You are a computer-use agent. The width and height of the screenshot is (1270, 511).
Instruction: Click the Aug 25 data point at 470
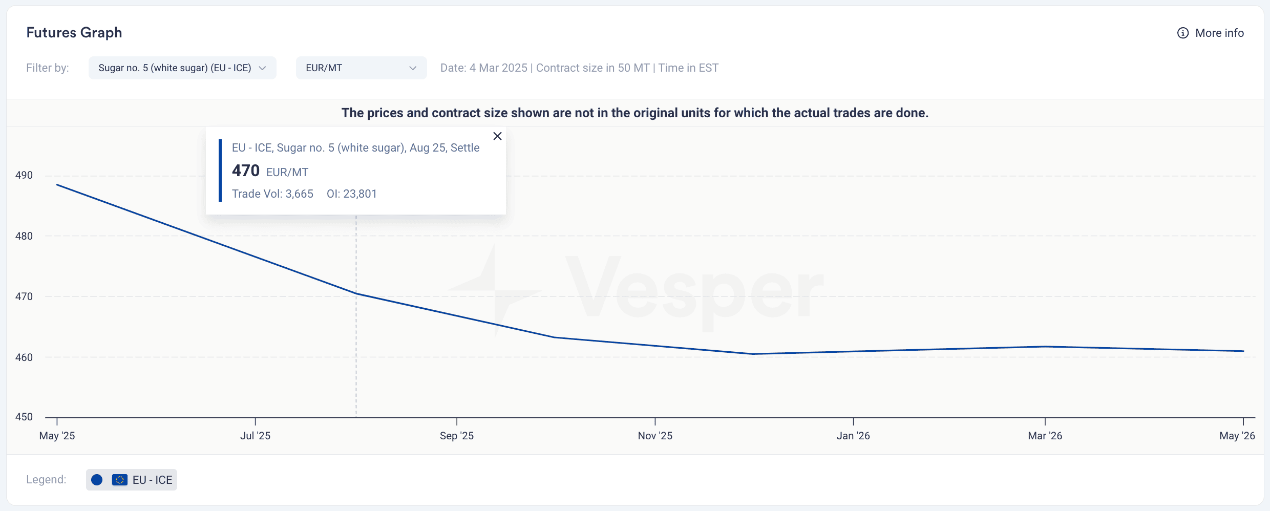[x=356, y=294]
